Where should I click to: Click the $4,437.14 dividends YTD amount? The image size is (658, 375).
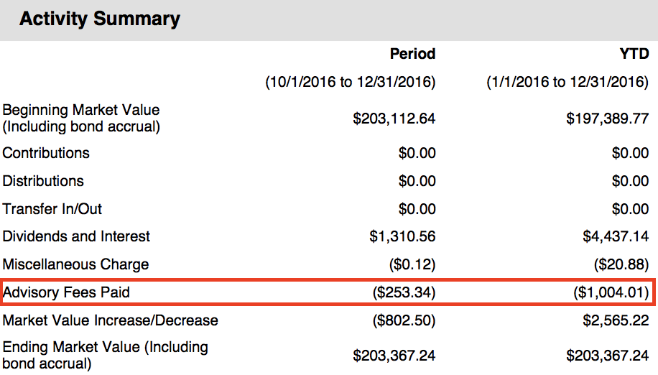tap(616, 236)
